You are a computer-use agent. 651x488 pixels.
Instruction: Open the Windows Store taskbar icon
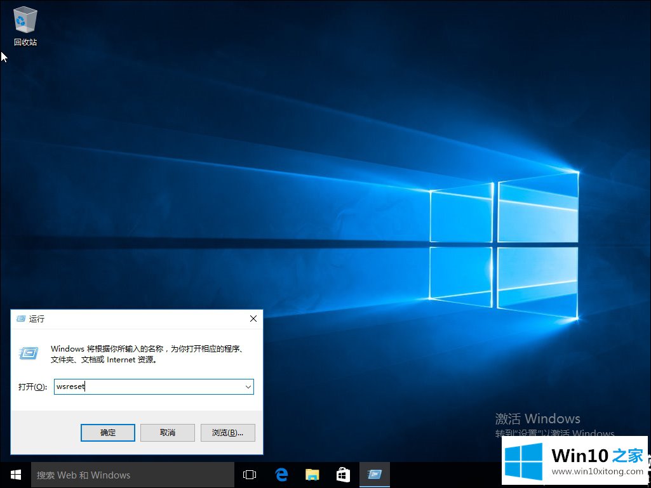pyautogui.click(x=343, y=475)
